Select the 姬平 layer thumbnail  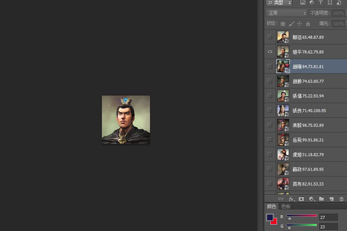click(283, 52)
